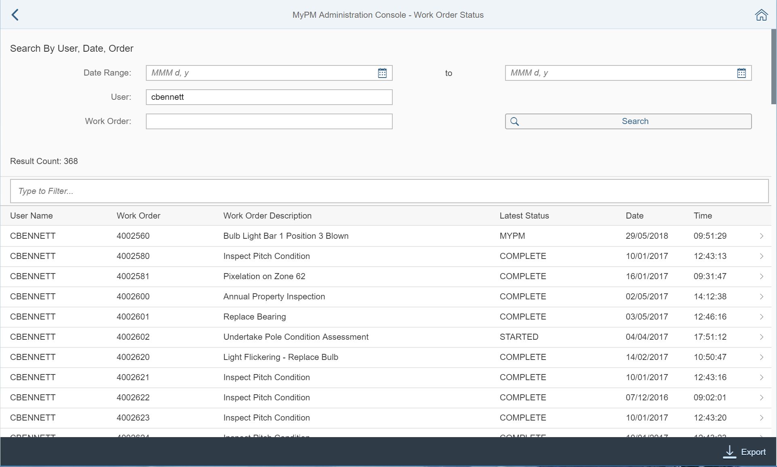The width and height of the screenshot is (777, 467).
Task: Go to the home page icon
Action: (761, 15)
